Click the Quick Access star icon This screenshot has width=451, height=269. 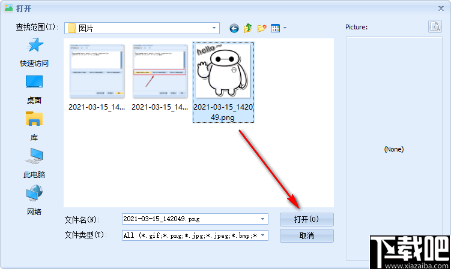[x=35, y=45]
